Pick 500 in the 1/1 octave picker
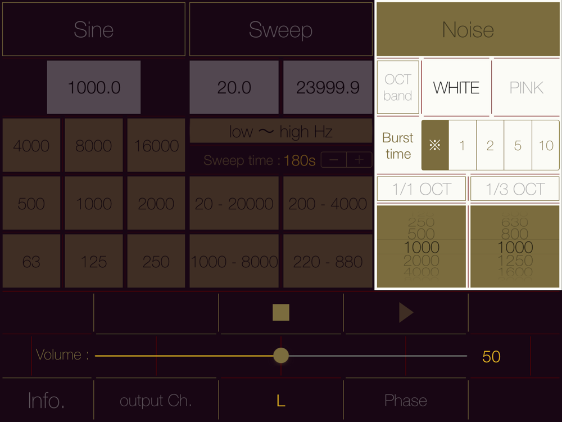 click(421, 234)
